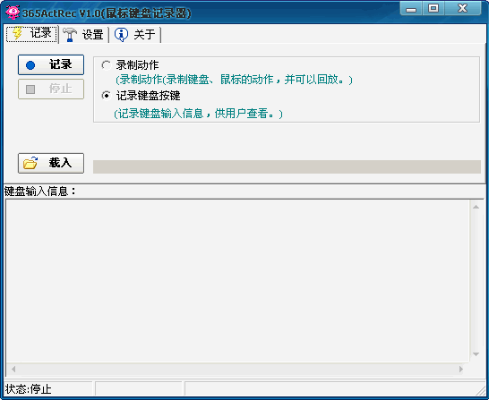Click the 365ActRec app icon in title bar

(13, 13)
